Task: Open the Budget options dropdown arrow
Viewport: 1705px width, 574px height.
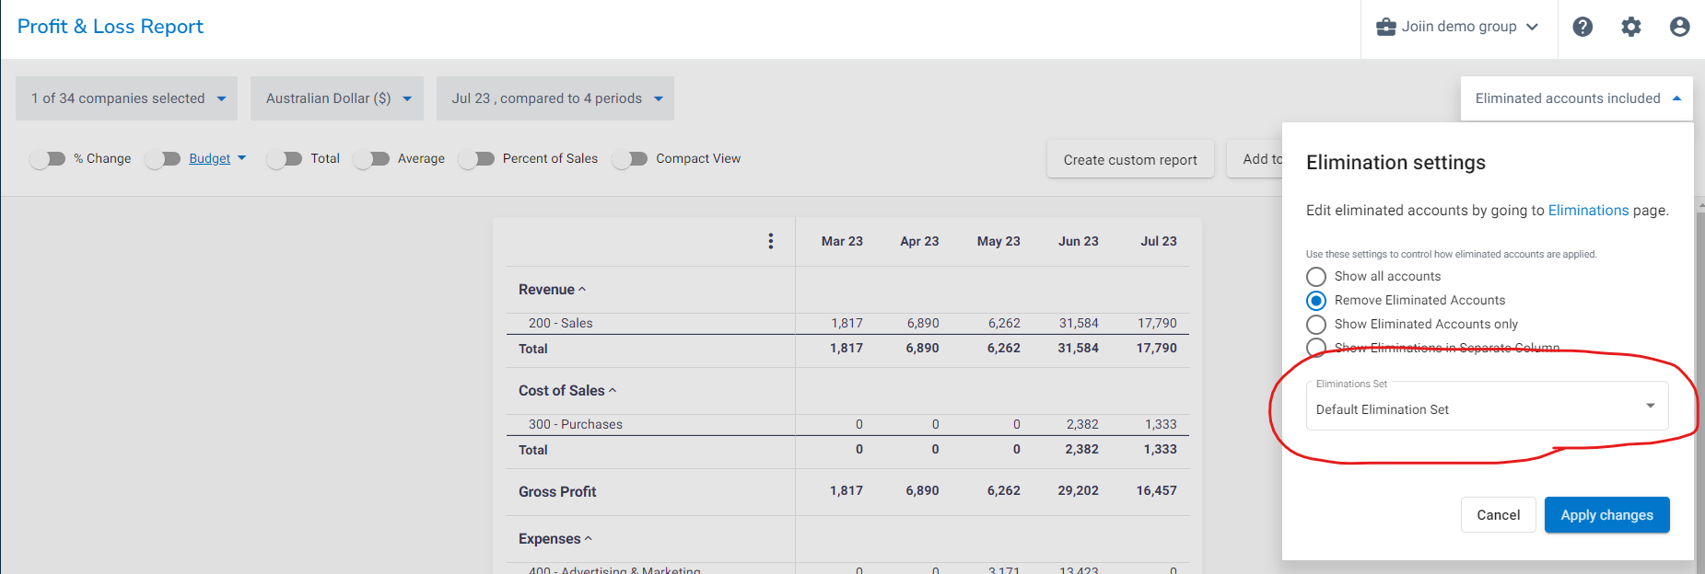Action: click(x=242, y=158)
